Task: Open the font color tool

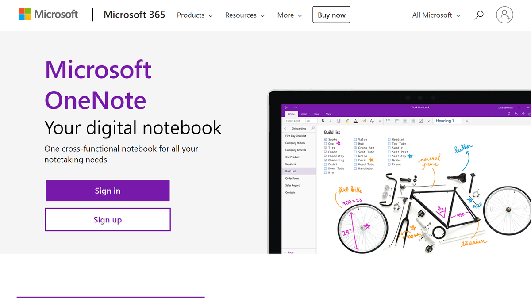Action: tap(355, 121)
